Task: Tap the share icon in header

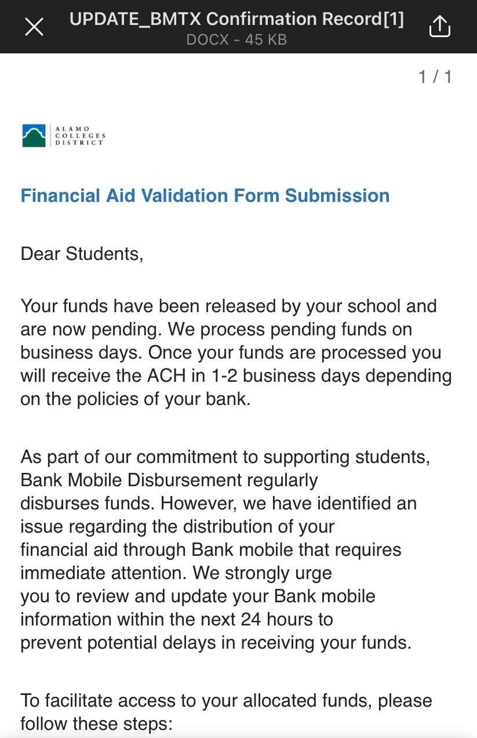Action: click(x=439, y=27)
